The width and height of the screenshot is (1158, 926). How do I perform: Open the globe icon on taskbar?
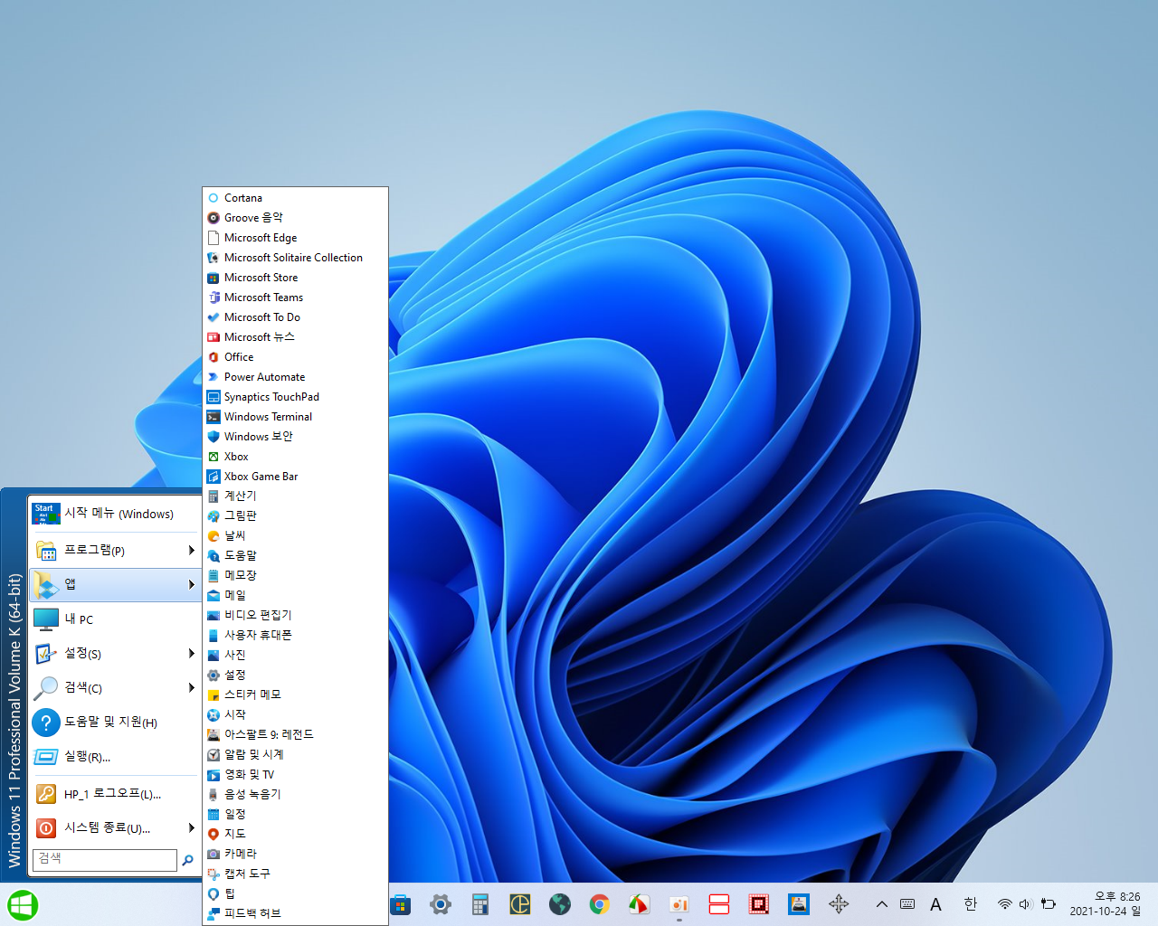pos(560,904)
